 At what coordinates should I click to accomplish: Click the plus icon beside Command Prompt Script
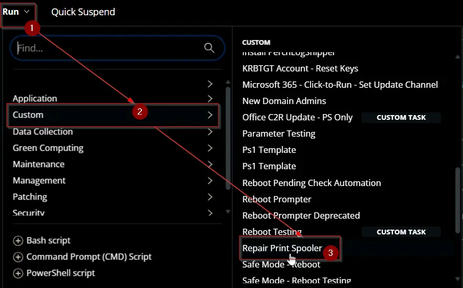point(18,257)
